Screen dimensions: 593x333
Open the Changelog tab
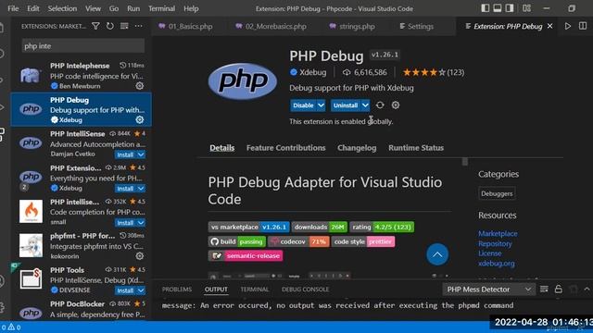357,148
